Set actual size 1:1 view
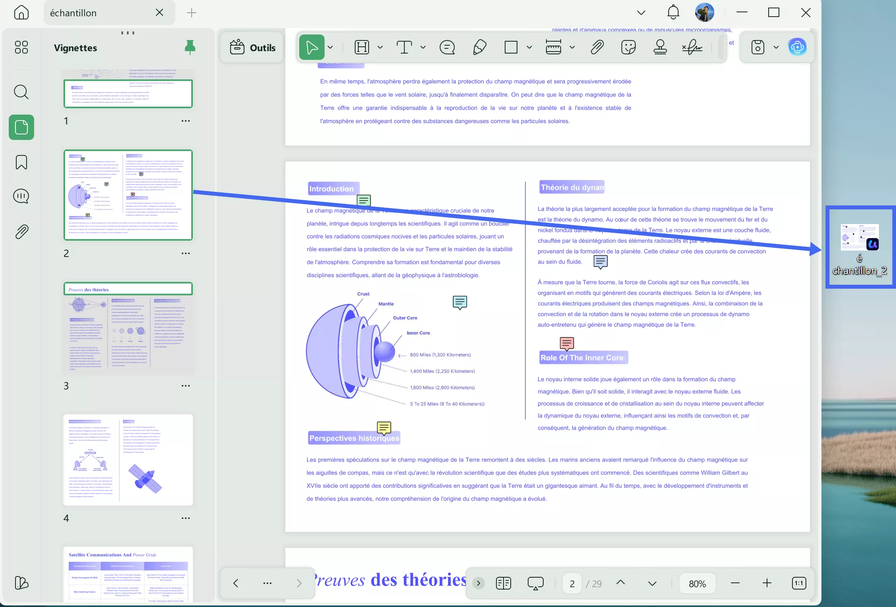This screenshot has height=607, width=896. coord(799,583)
